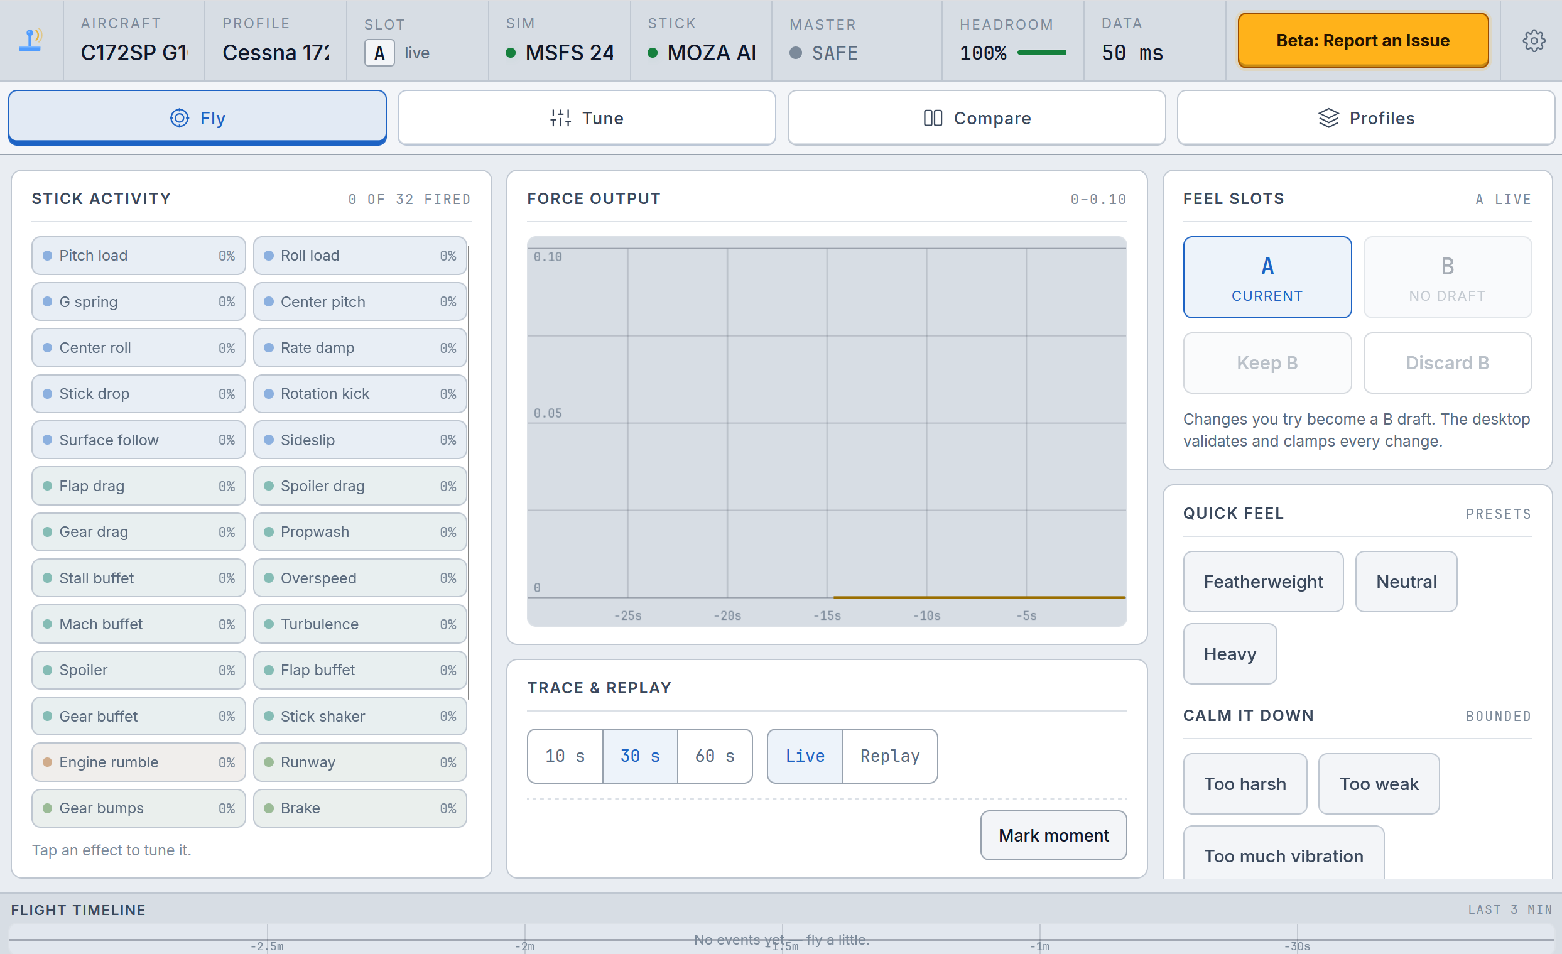This screenshot has width=1562, height=954.
Task: Open the Stick shaker effect
Action: 359,717
